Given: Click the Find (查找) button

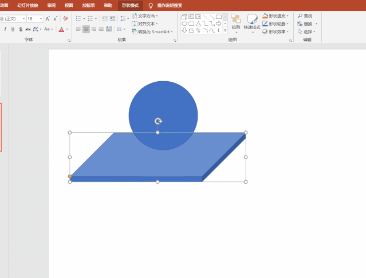Looking at the screenshot, I should coord(305,16).
